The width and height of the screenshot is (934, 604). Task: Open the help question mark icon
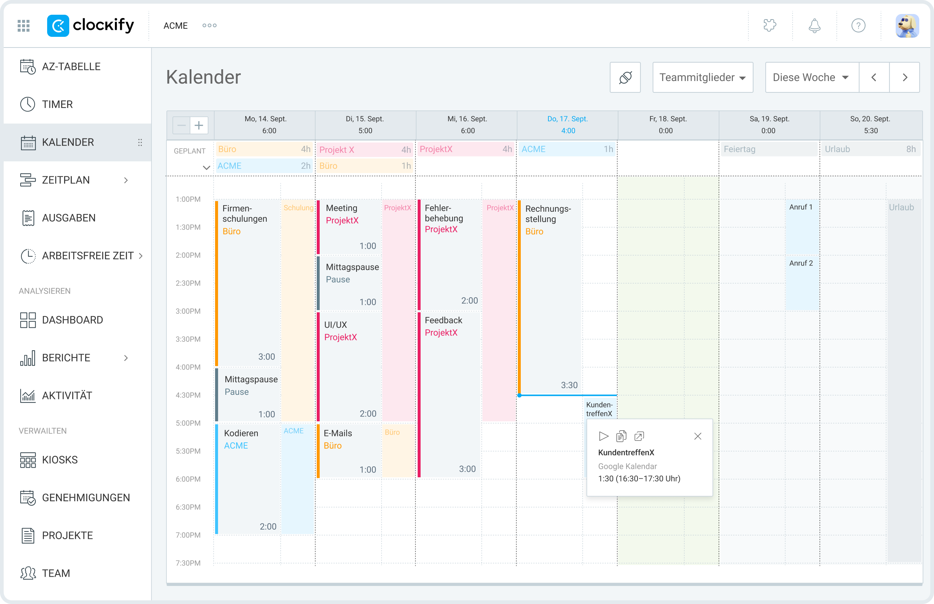(858, 25)
